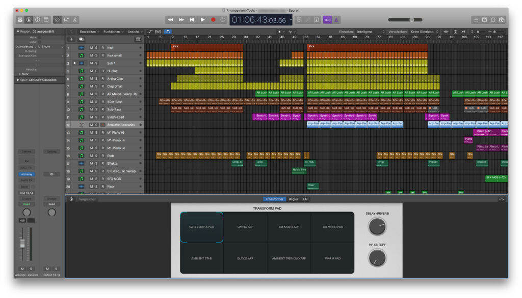Select the GLOCK ARP transform pad
The height and width of the screenshot is (298, 522).
[245, 258]
